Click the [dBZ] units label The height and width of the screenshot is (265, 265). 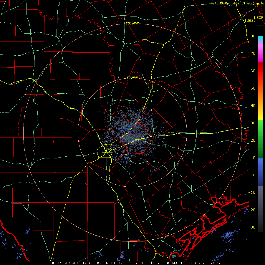[x=250, y=20]
